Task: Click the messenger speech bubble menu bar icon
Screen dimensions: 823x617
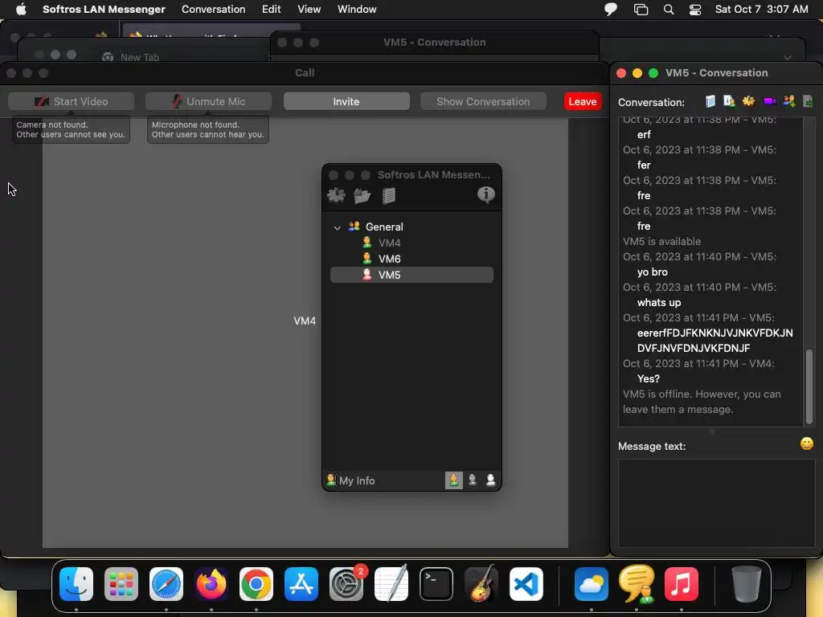Action: point(611,10)
